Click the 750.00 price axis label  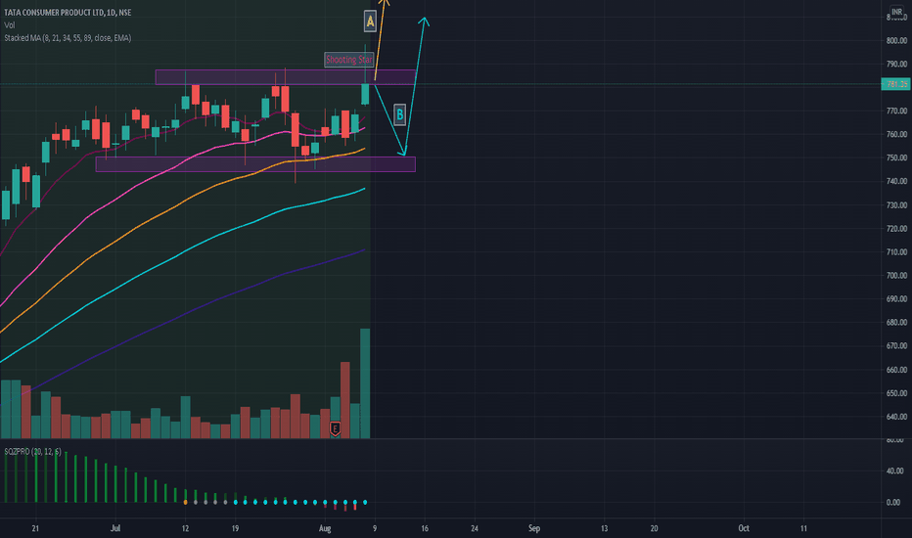pos(896,157)
